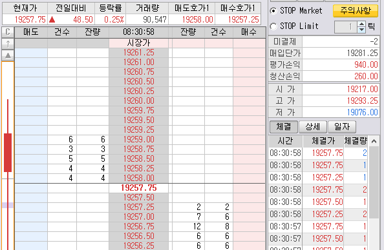Image resolution: width=384 pixels, height=250 pixels.
Task: Click the top up-arrow scroll icon
Action: click(8, 44)
